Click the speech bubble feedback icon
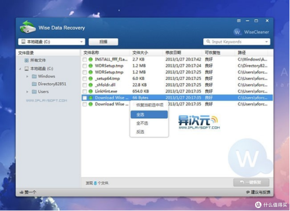 click(248, 192)
